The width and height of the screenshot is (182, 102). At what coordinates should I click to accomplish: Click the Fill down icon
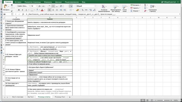(145, 8)
